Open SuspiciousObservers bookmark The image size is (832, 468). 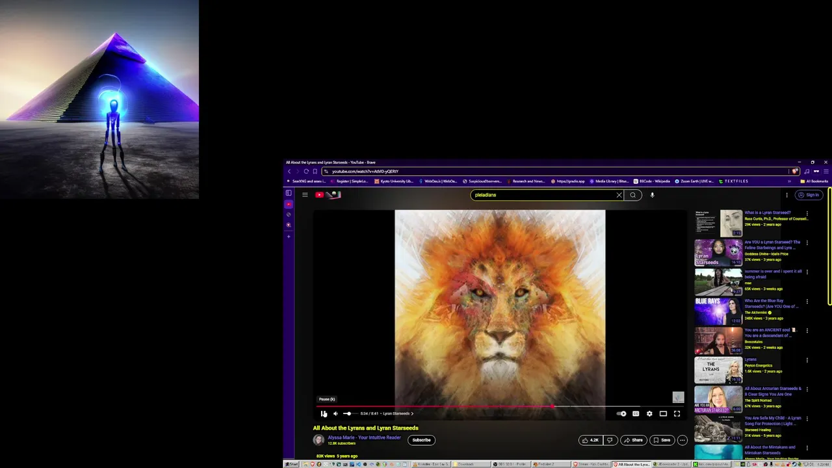point(483,181)
